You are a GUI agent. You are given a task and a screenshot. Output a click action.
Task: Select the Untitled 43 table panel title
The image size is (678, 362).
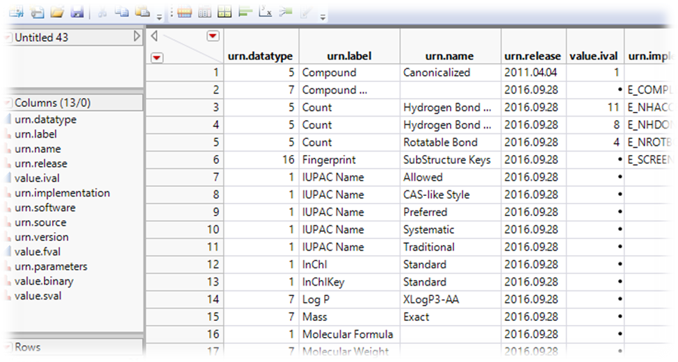[42, 38]
